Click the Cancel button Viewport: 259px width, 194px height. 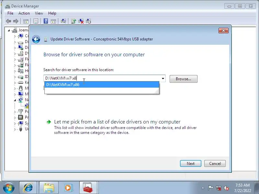coord(215,164)
